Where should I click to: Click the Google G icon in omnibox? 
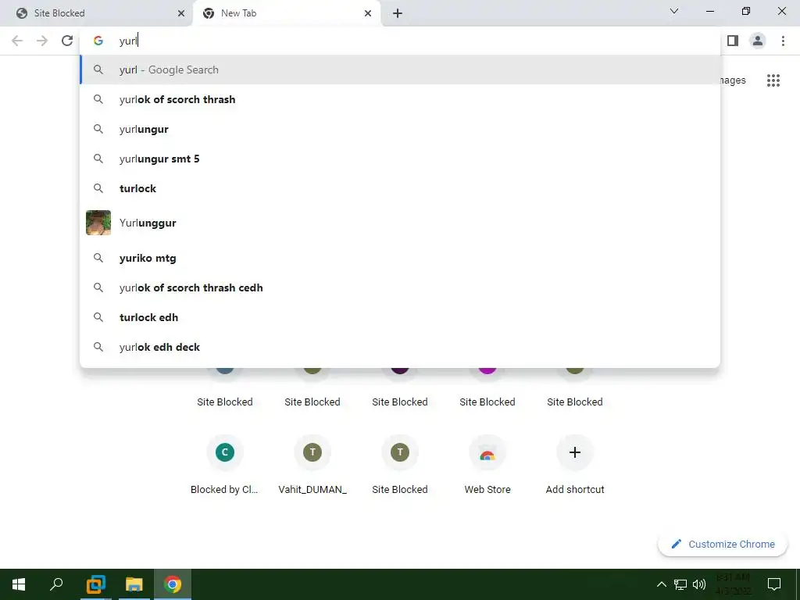point(98,41)
